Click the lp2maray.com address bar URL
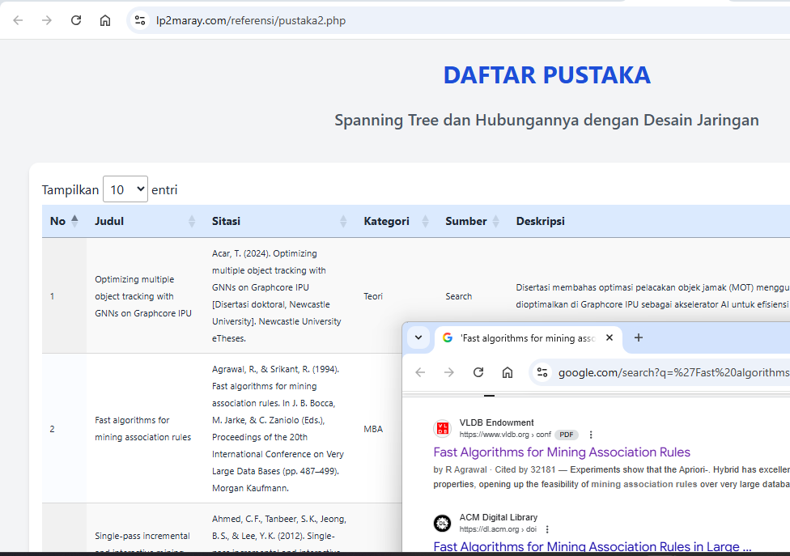Image resolution: width=790 pixels, height=556 pixels. [251, 20]
